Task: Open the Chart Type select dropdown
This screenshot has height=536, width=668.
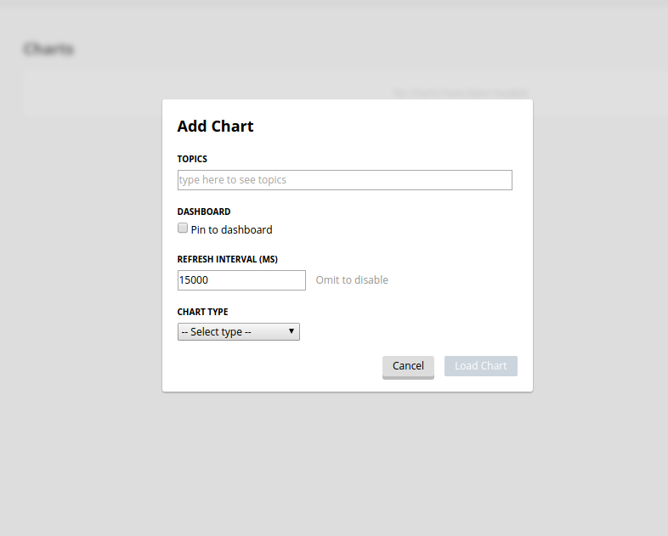Action: [x=239, y=331]
